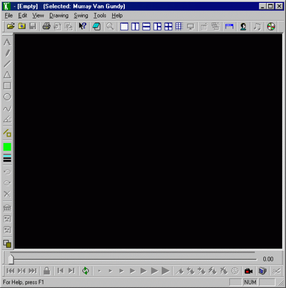
Task: Click the magnifying glass zoom icon
Action: 110,27
